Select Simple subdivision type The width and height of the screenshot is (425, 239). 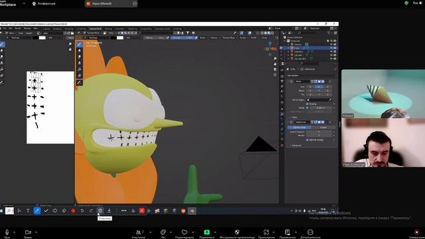coord(323,127)
